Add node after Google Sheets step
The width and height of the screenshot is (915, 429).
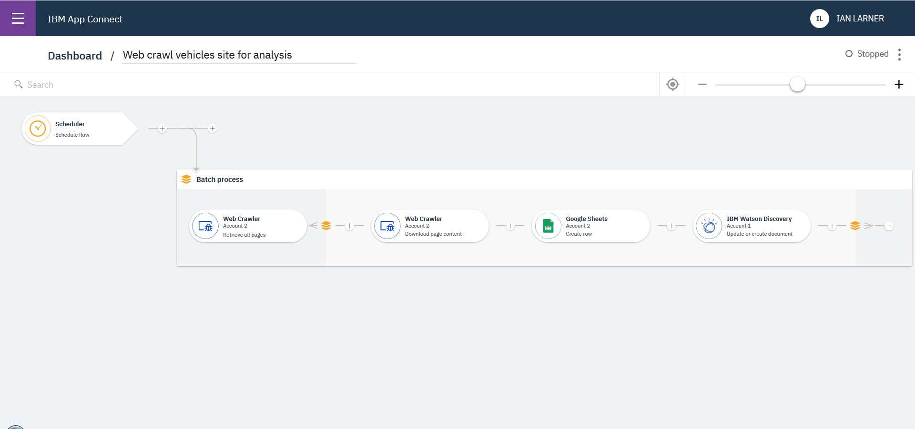pos(671,226)
